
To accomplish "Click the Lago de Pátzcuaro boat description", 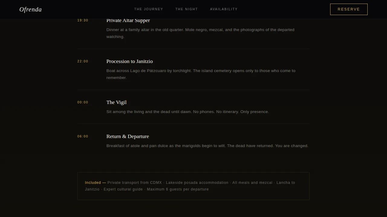I will coord(201,74).
